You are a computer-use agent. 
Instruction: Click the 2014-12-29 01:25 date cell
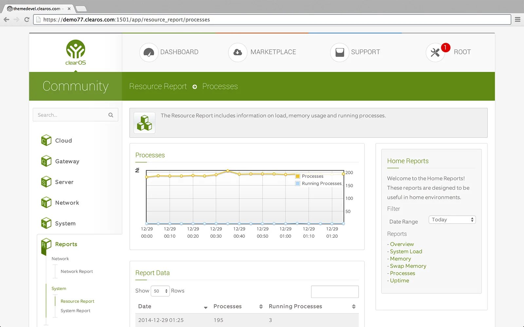point(161,320)
